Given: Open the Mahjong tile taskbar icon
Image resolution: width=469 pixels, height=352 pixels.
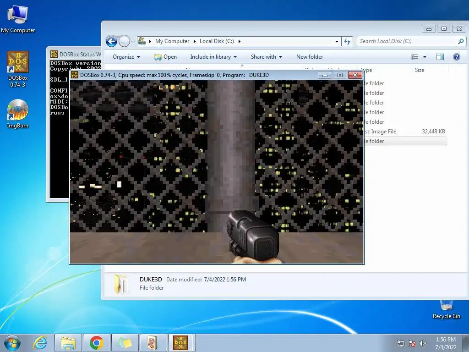Looking at the screenshot, I should (153, 343).
